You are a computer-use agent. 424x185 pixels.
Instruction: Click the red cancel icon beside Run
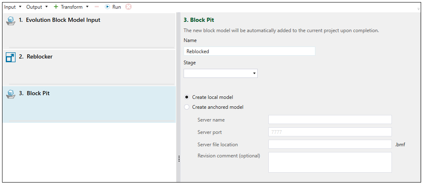(128, 7)
